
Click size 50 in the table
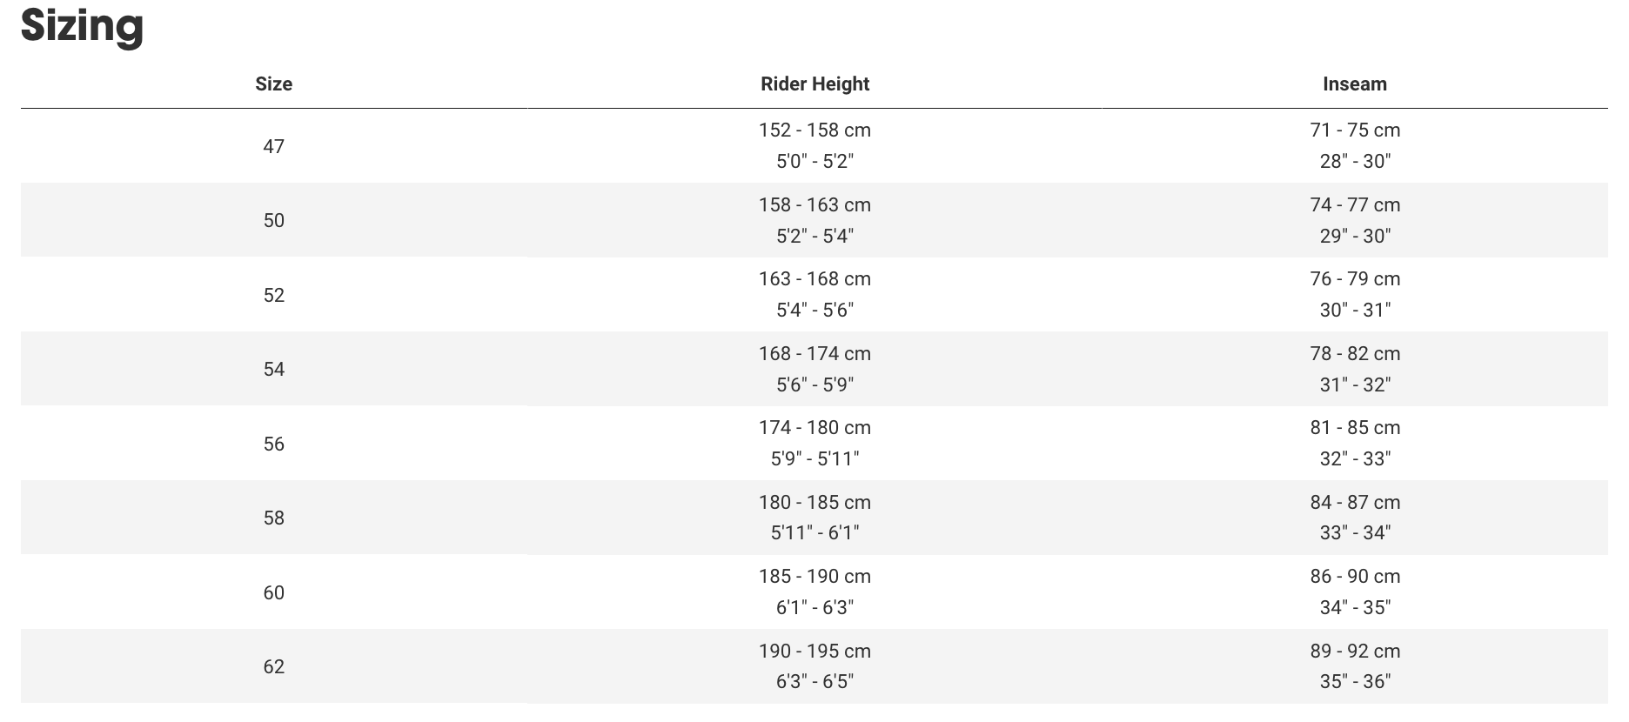(x=273, y=220)
